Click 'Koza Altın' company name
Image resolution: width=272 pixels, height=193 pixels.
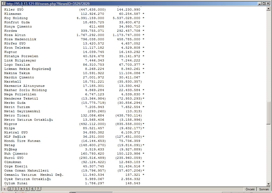[x=15, y=35]
